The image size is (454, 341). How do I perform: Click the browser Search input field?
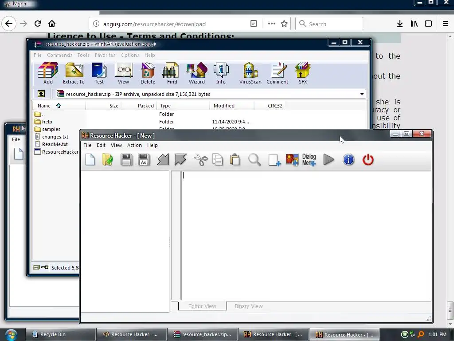(x=329, y=24)
